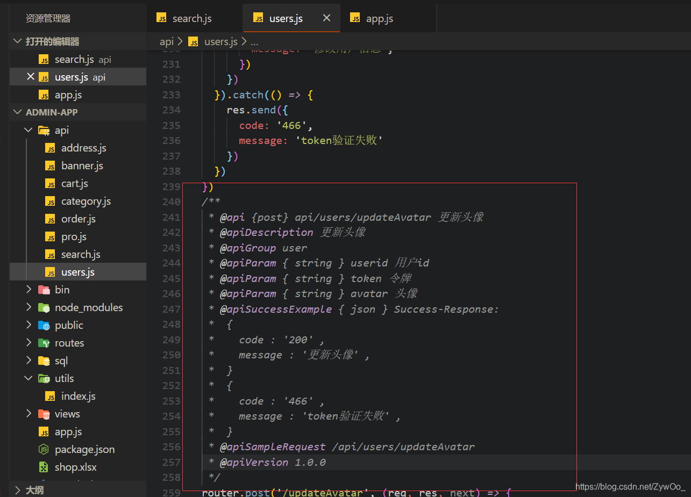691x497 pixels.
Task: Click the 资源管理器 explorer panel title
Action: [x=48, y=18]
